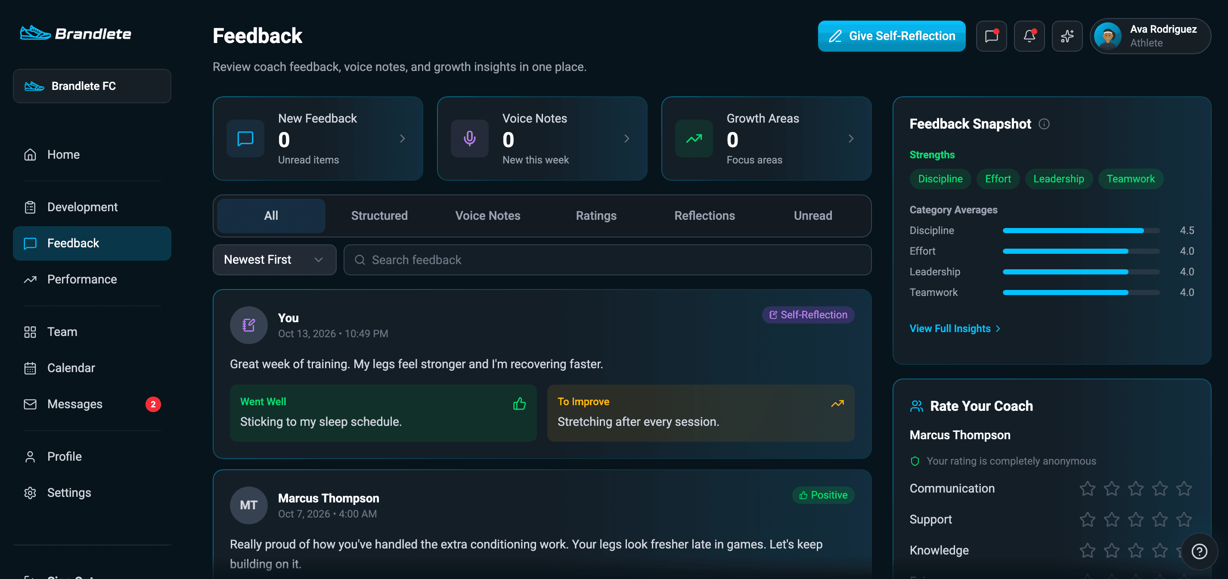Click the Teamwork average progress bar
This screenshot has height=579, width=1228.
(x=1081, y=293)
